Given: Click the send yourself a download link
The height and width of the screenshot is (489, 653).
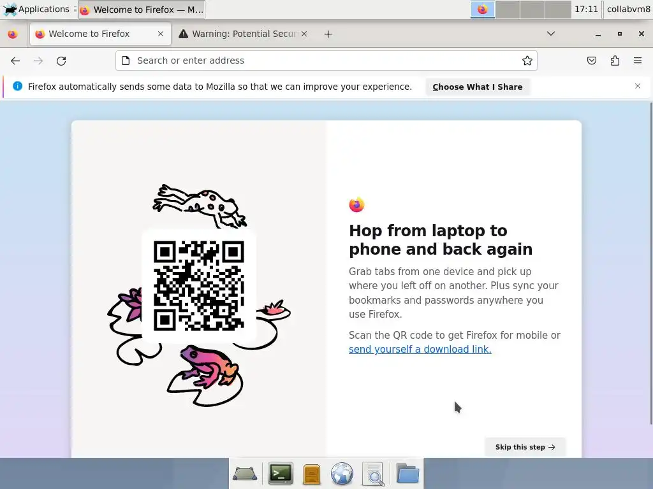Looking at the screenshot, I should [420, 350].
